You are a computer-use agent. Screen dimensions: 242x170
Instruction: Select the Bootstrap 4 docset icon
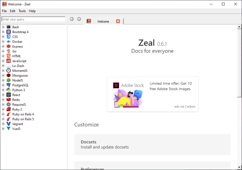coord(9,32)
